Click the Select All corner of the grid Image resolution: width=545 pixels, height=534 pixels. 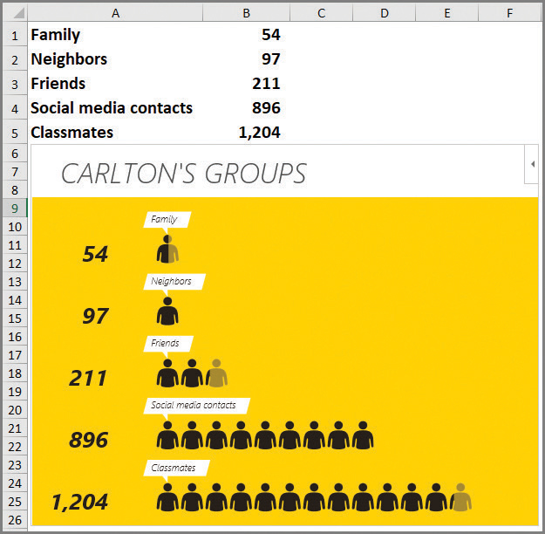pos(15,12)
